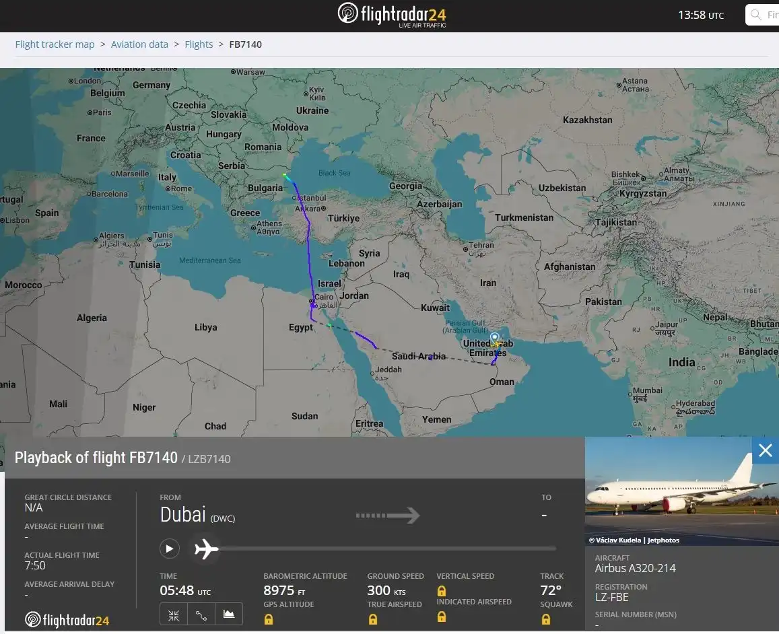Focus the search field in the header
This screenshot has height=634, width=779.
click(762, 15)
